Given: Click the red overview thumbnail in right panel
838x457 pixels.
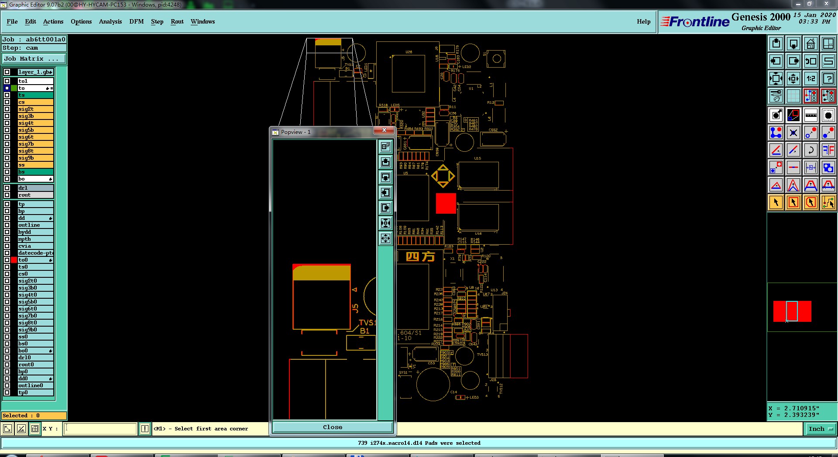Looking at the screenshot, I should click(x=792, y=311).
